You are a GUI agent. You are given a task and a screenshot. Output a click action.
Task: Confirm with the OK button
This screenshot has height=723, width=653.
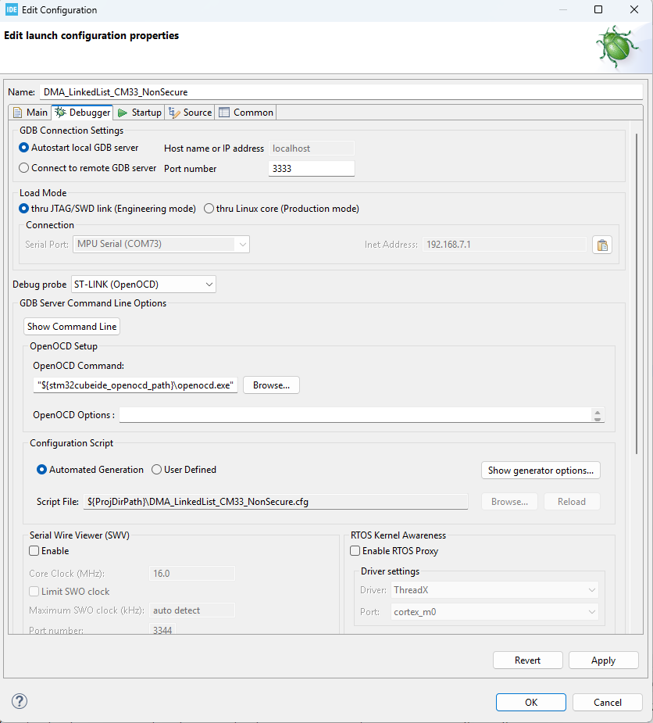(531, 702)
